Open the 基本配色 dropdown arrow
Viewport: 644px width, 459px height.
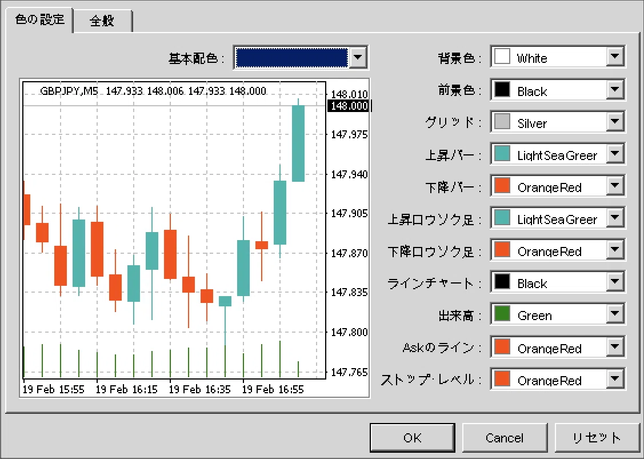358,57
